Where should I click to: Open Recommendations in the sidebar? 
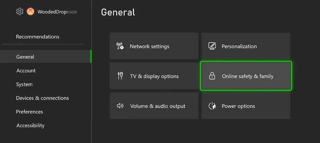coord(37,37)
